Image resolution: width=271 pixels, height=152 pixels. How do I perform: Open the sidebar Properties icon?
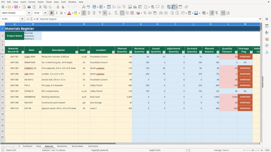[x=267, y=26]
